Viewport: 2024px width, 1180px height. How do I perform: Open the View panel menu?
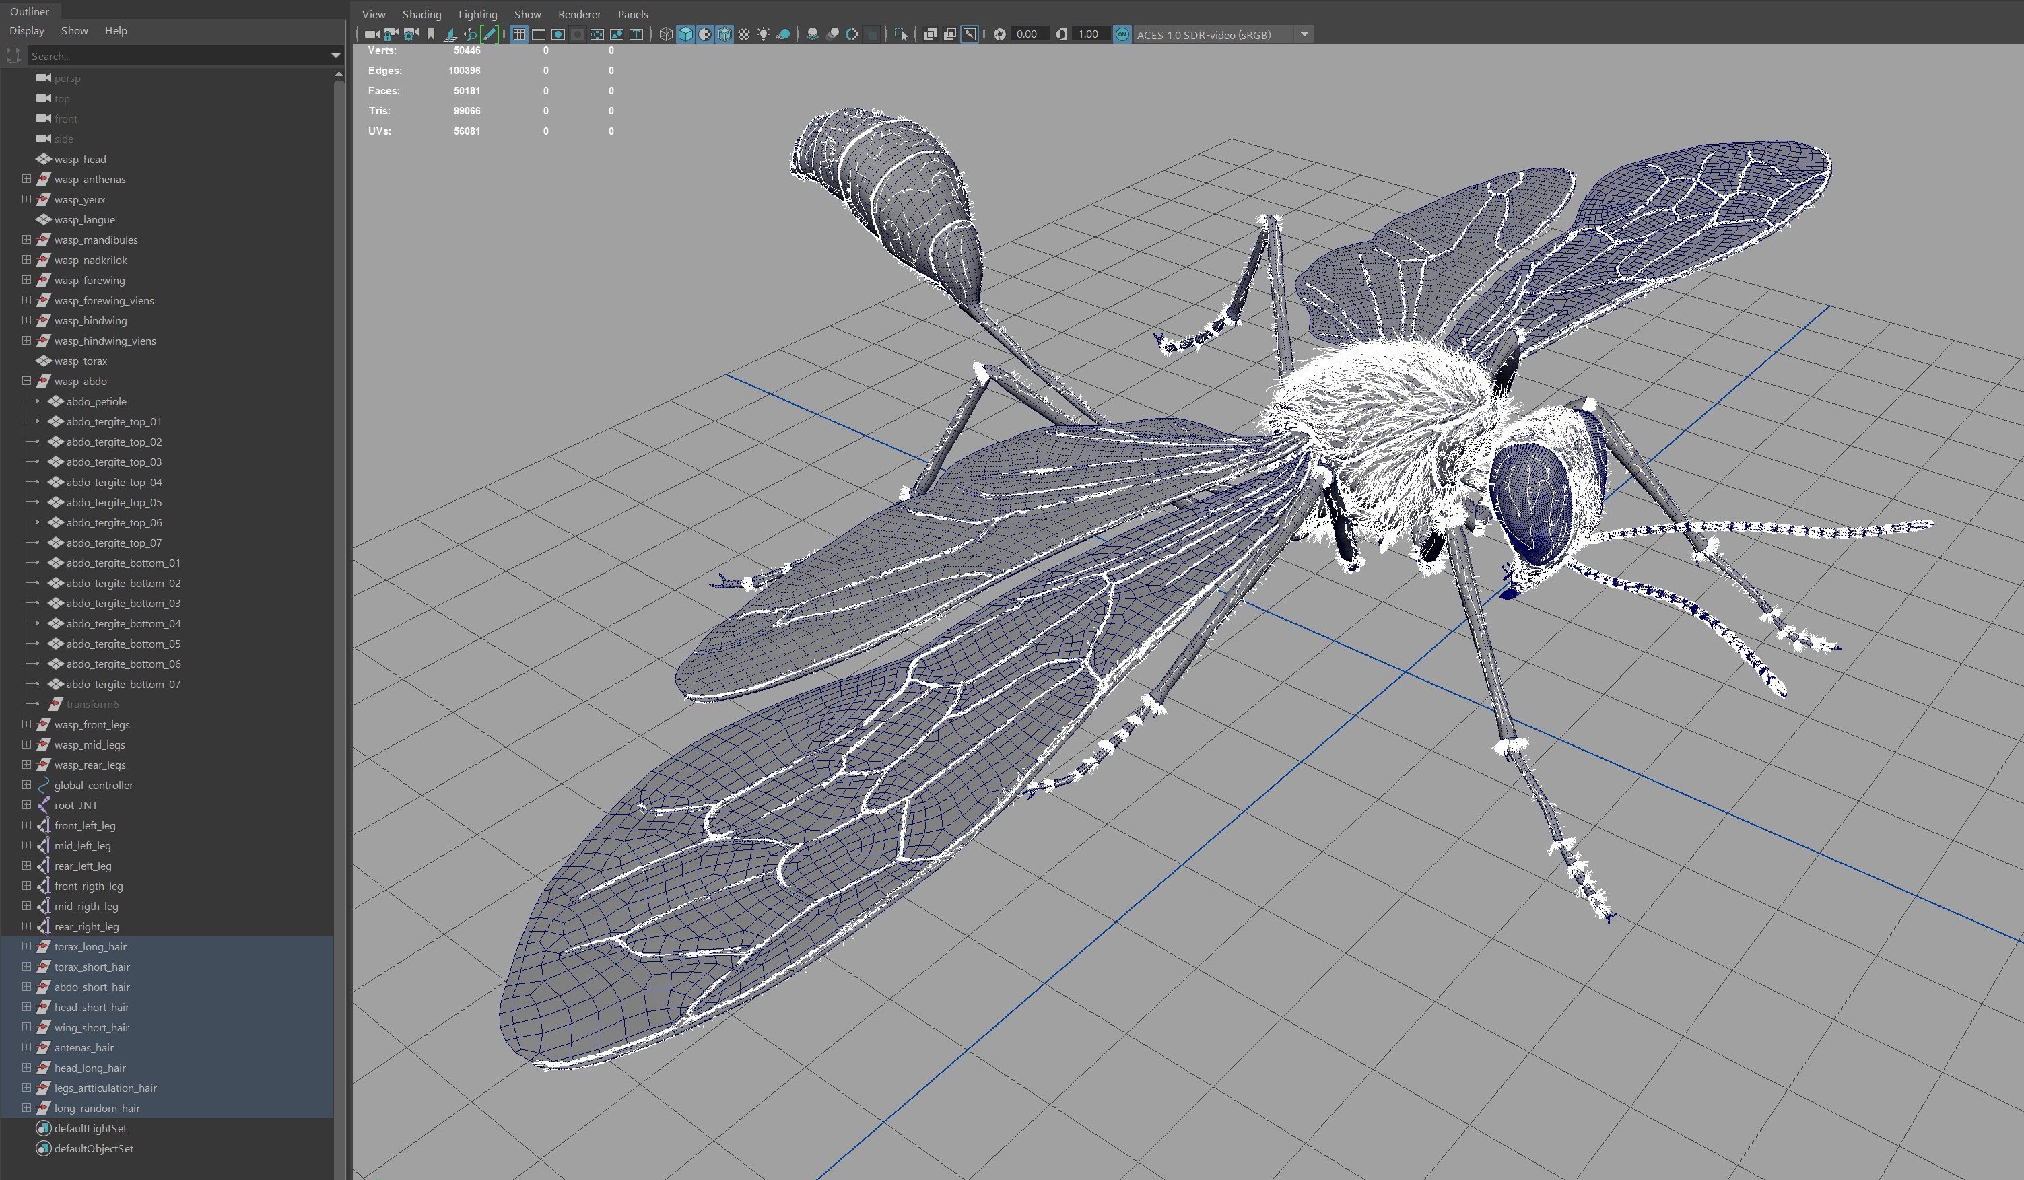pos(374,14)
